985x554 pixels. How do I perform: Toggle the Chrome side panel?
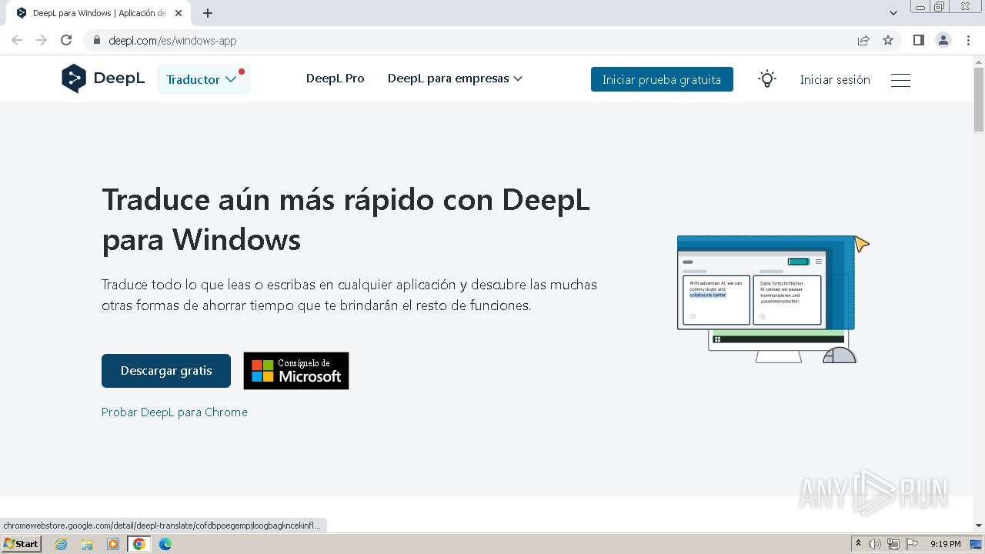click(x=919, y=41)
